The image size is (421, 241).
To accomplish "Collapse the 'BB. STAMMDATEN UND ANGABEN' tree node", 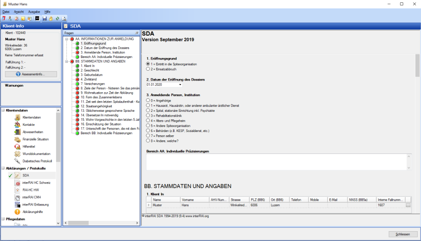I will 67,61.
